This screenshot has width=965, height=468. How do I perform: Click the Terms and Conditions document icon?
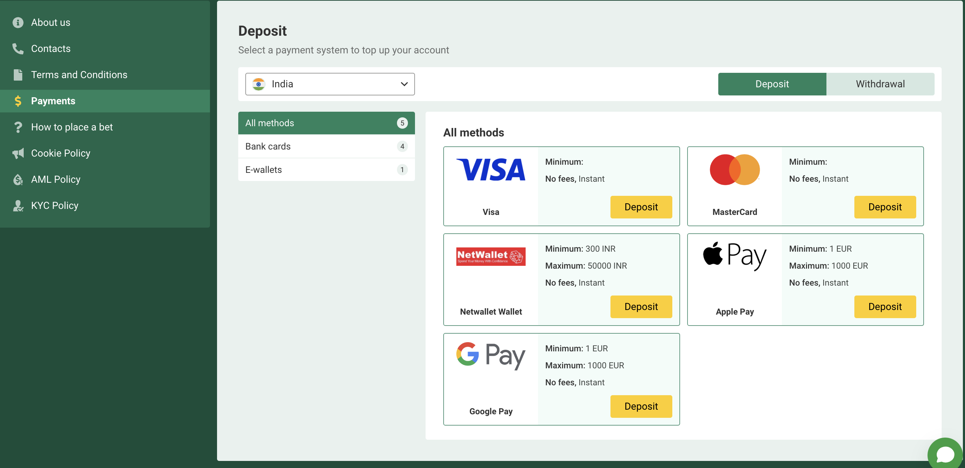tap(18, 75)
